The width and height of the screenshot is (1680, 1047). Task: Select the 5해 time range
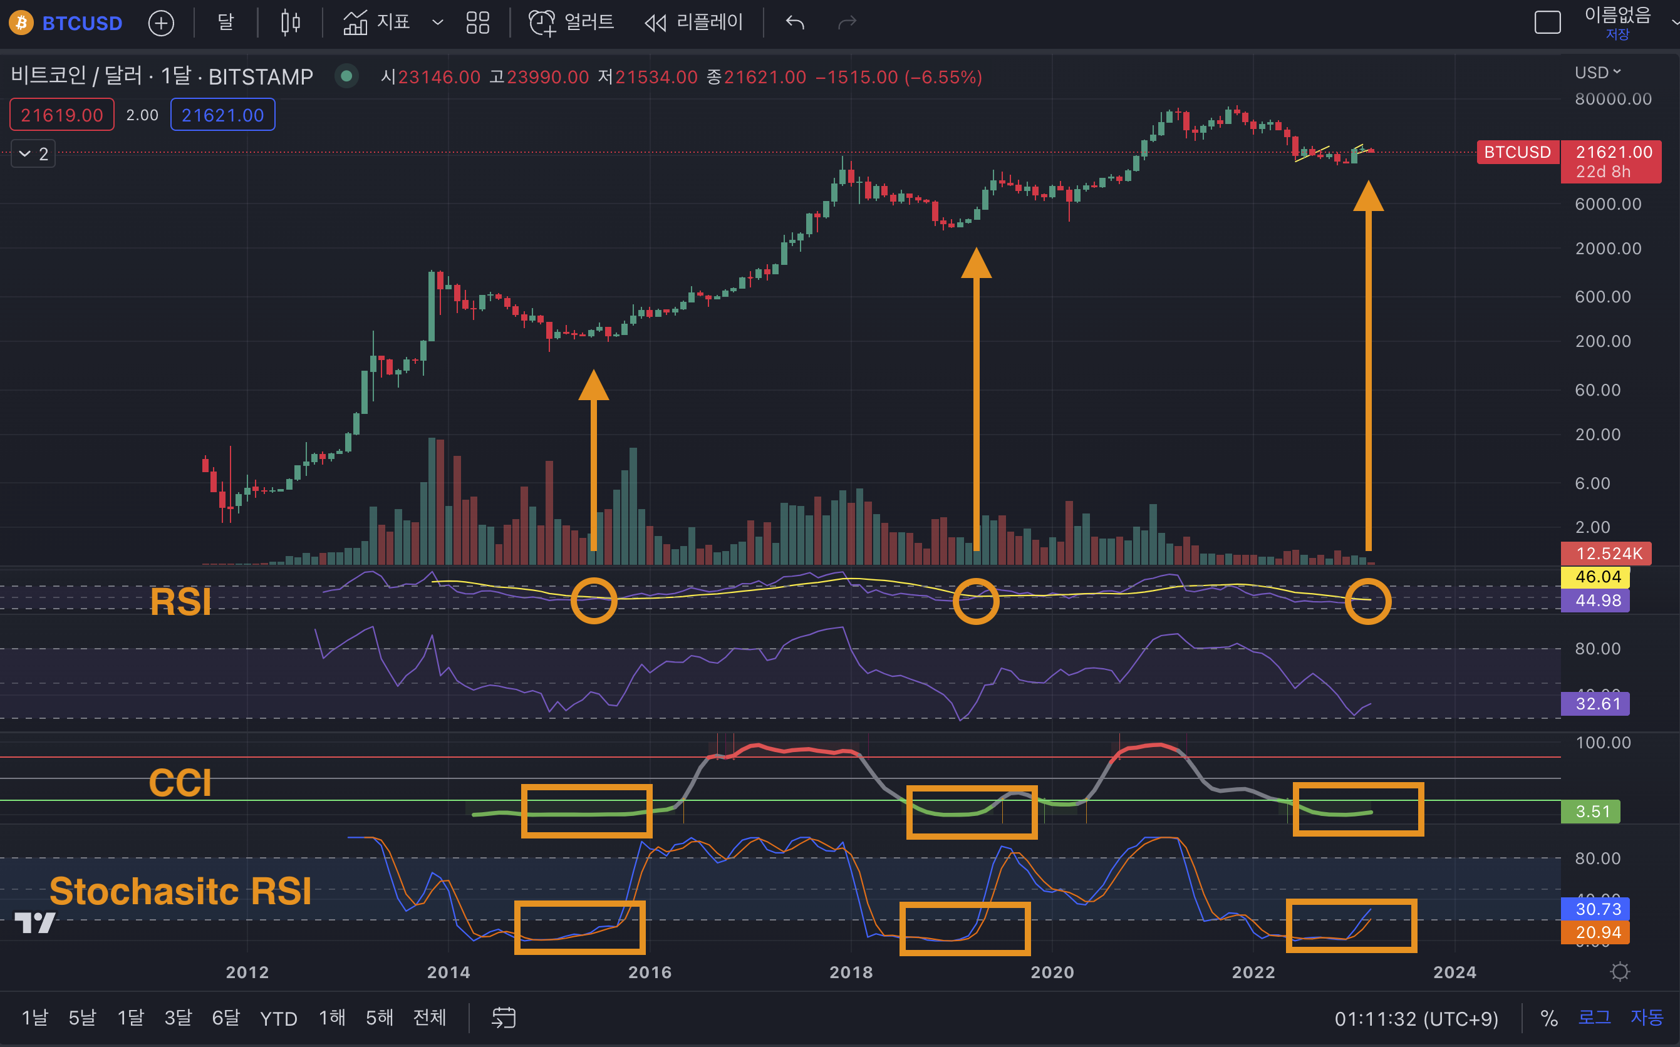(379, 1017)
